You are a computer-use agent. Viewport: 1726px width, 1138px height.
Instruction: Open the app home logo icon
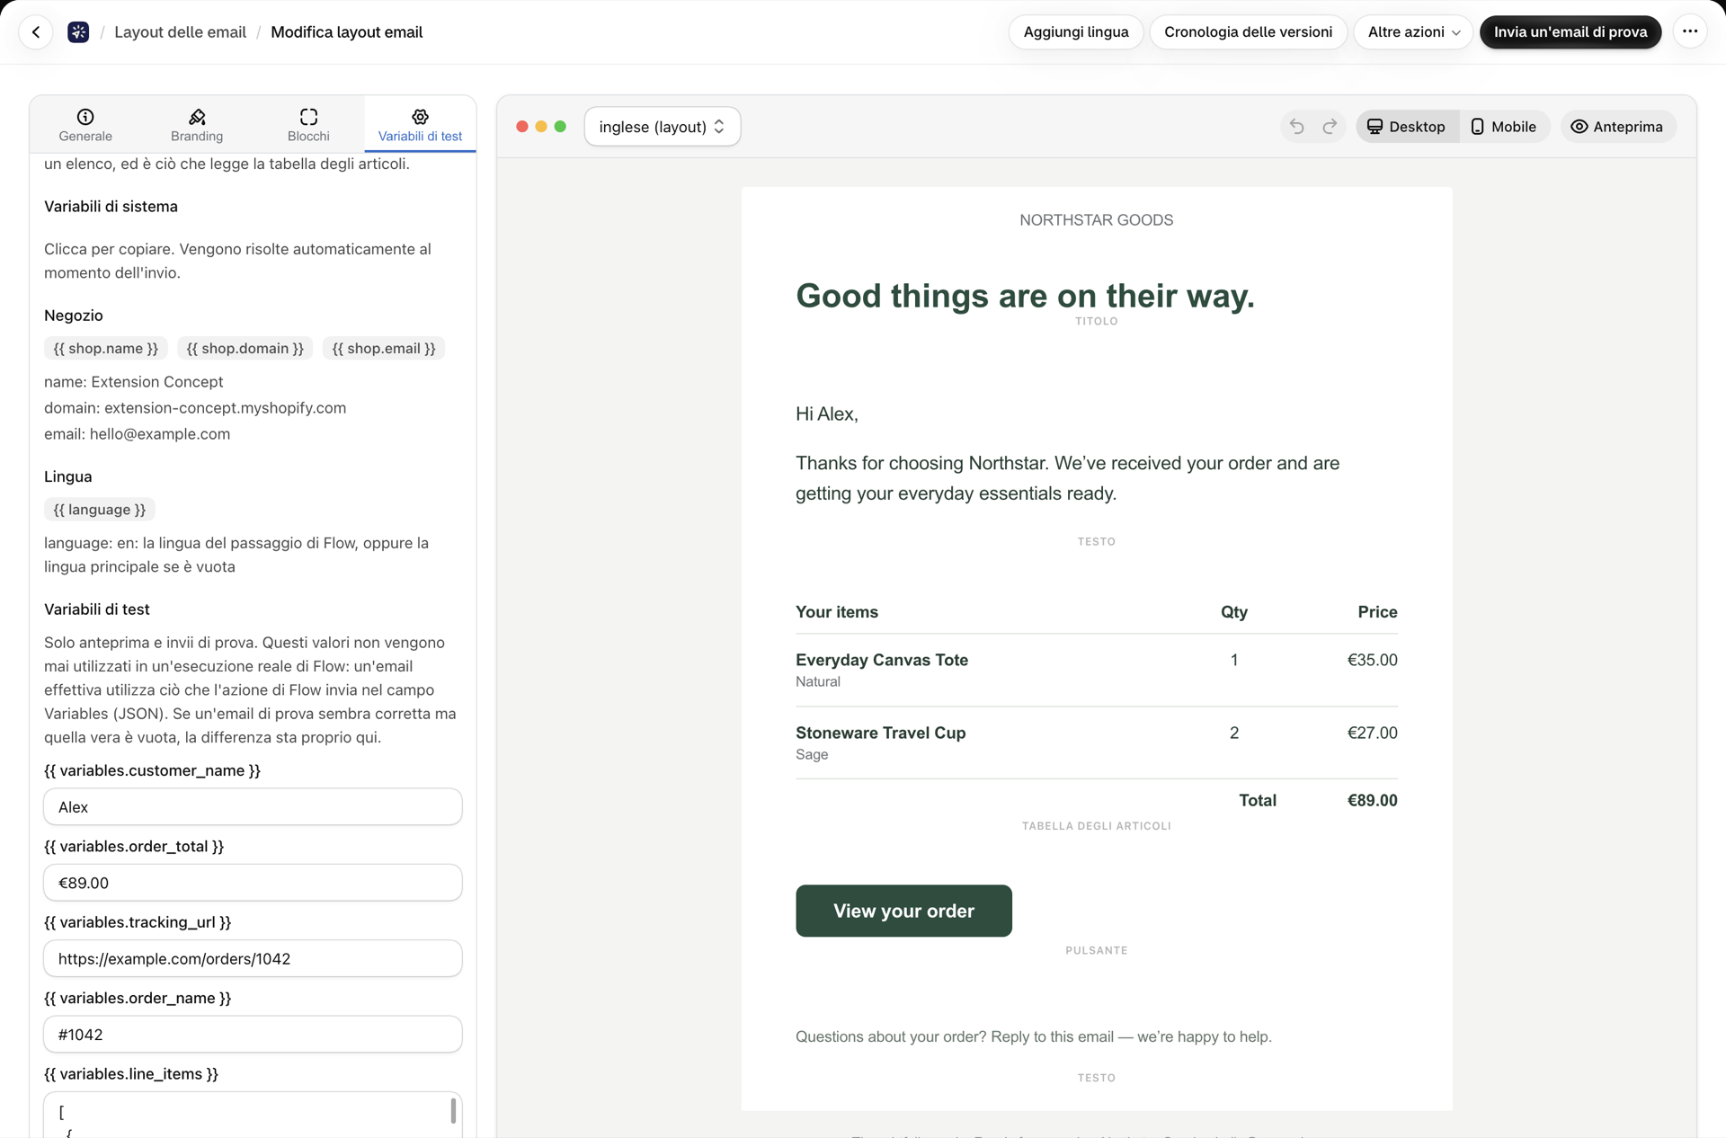[78, 32]
